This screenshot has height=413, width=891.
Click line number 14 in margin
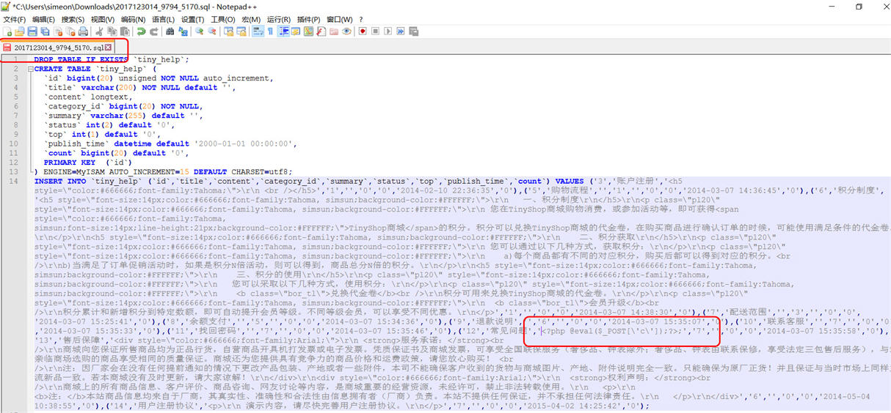(14, 181)
